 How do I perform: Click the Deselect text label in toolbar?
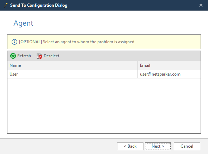(x=51, y=56)
